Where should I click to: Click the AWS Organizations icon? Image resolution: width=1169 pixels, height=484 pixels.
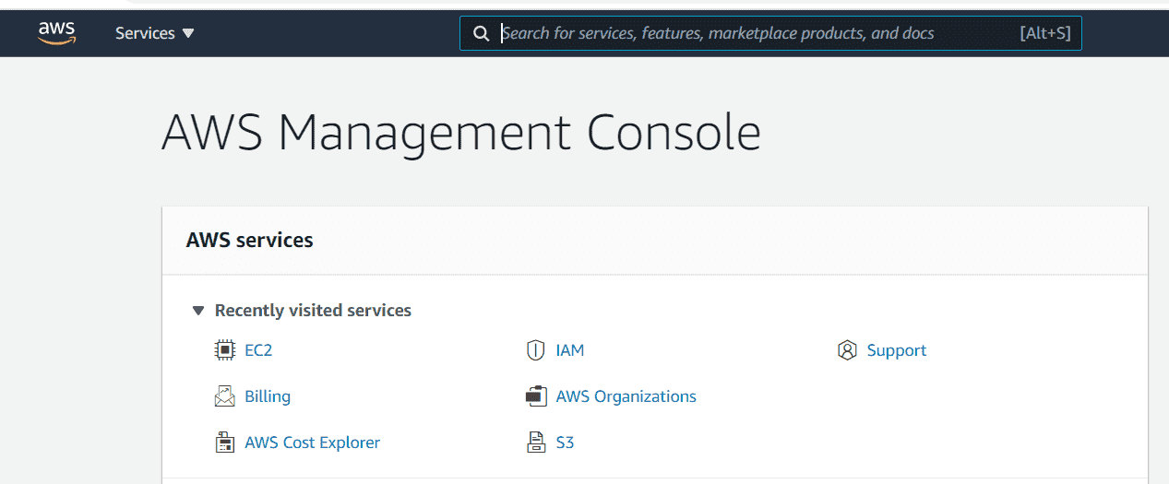click(536, 396)
